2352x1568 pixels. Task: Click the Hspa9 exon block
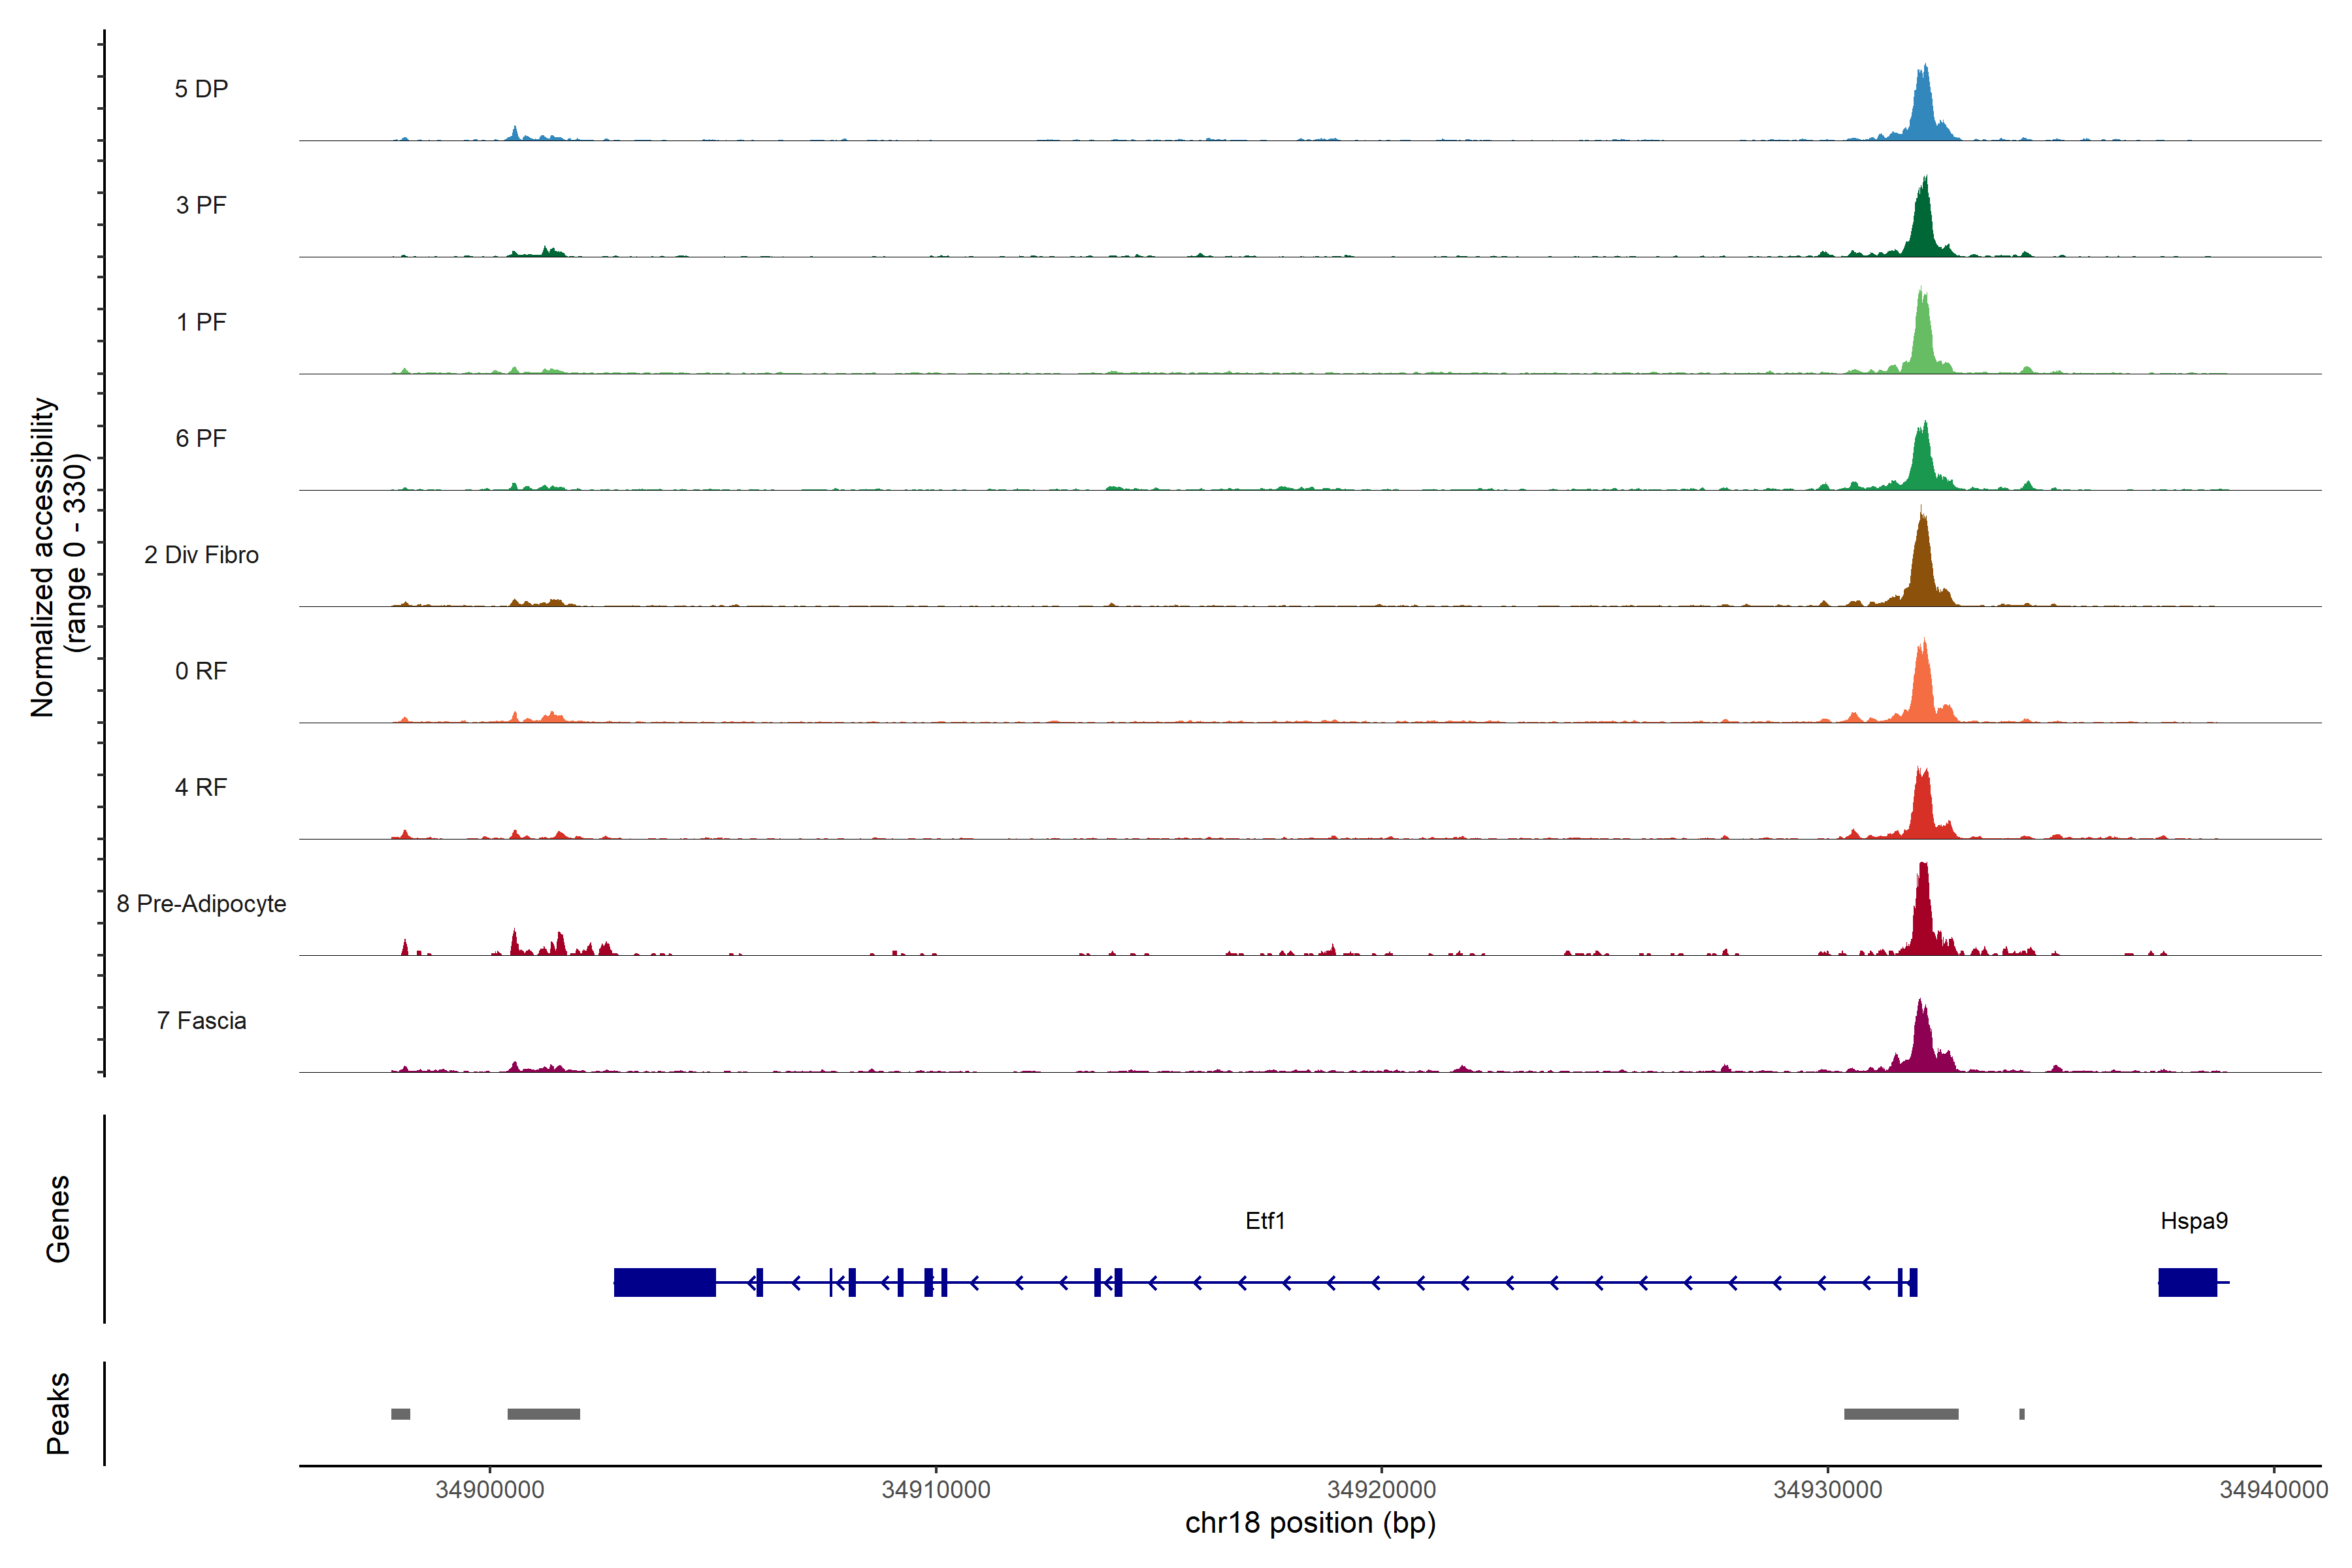point(2187,1282)
